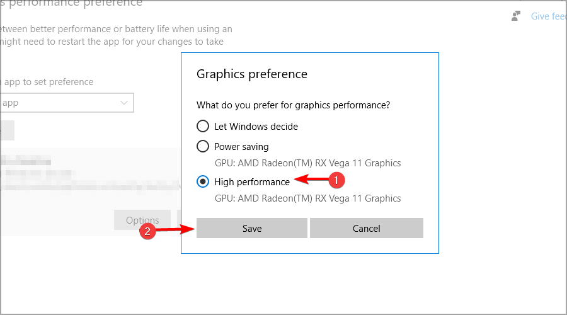The height and width of the screenshot is (315, 567).
Task: Click the graphics performance question text
Action: click(293, 105)
